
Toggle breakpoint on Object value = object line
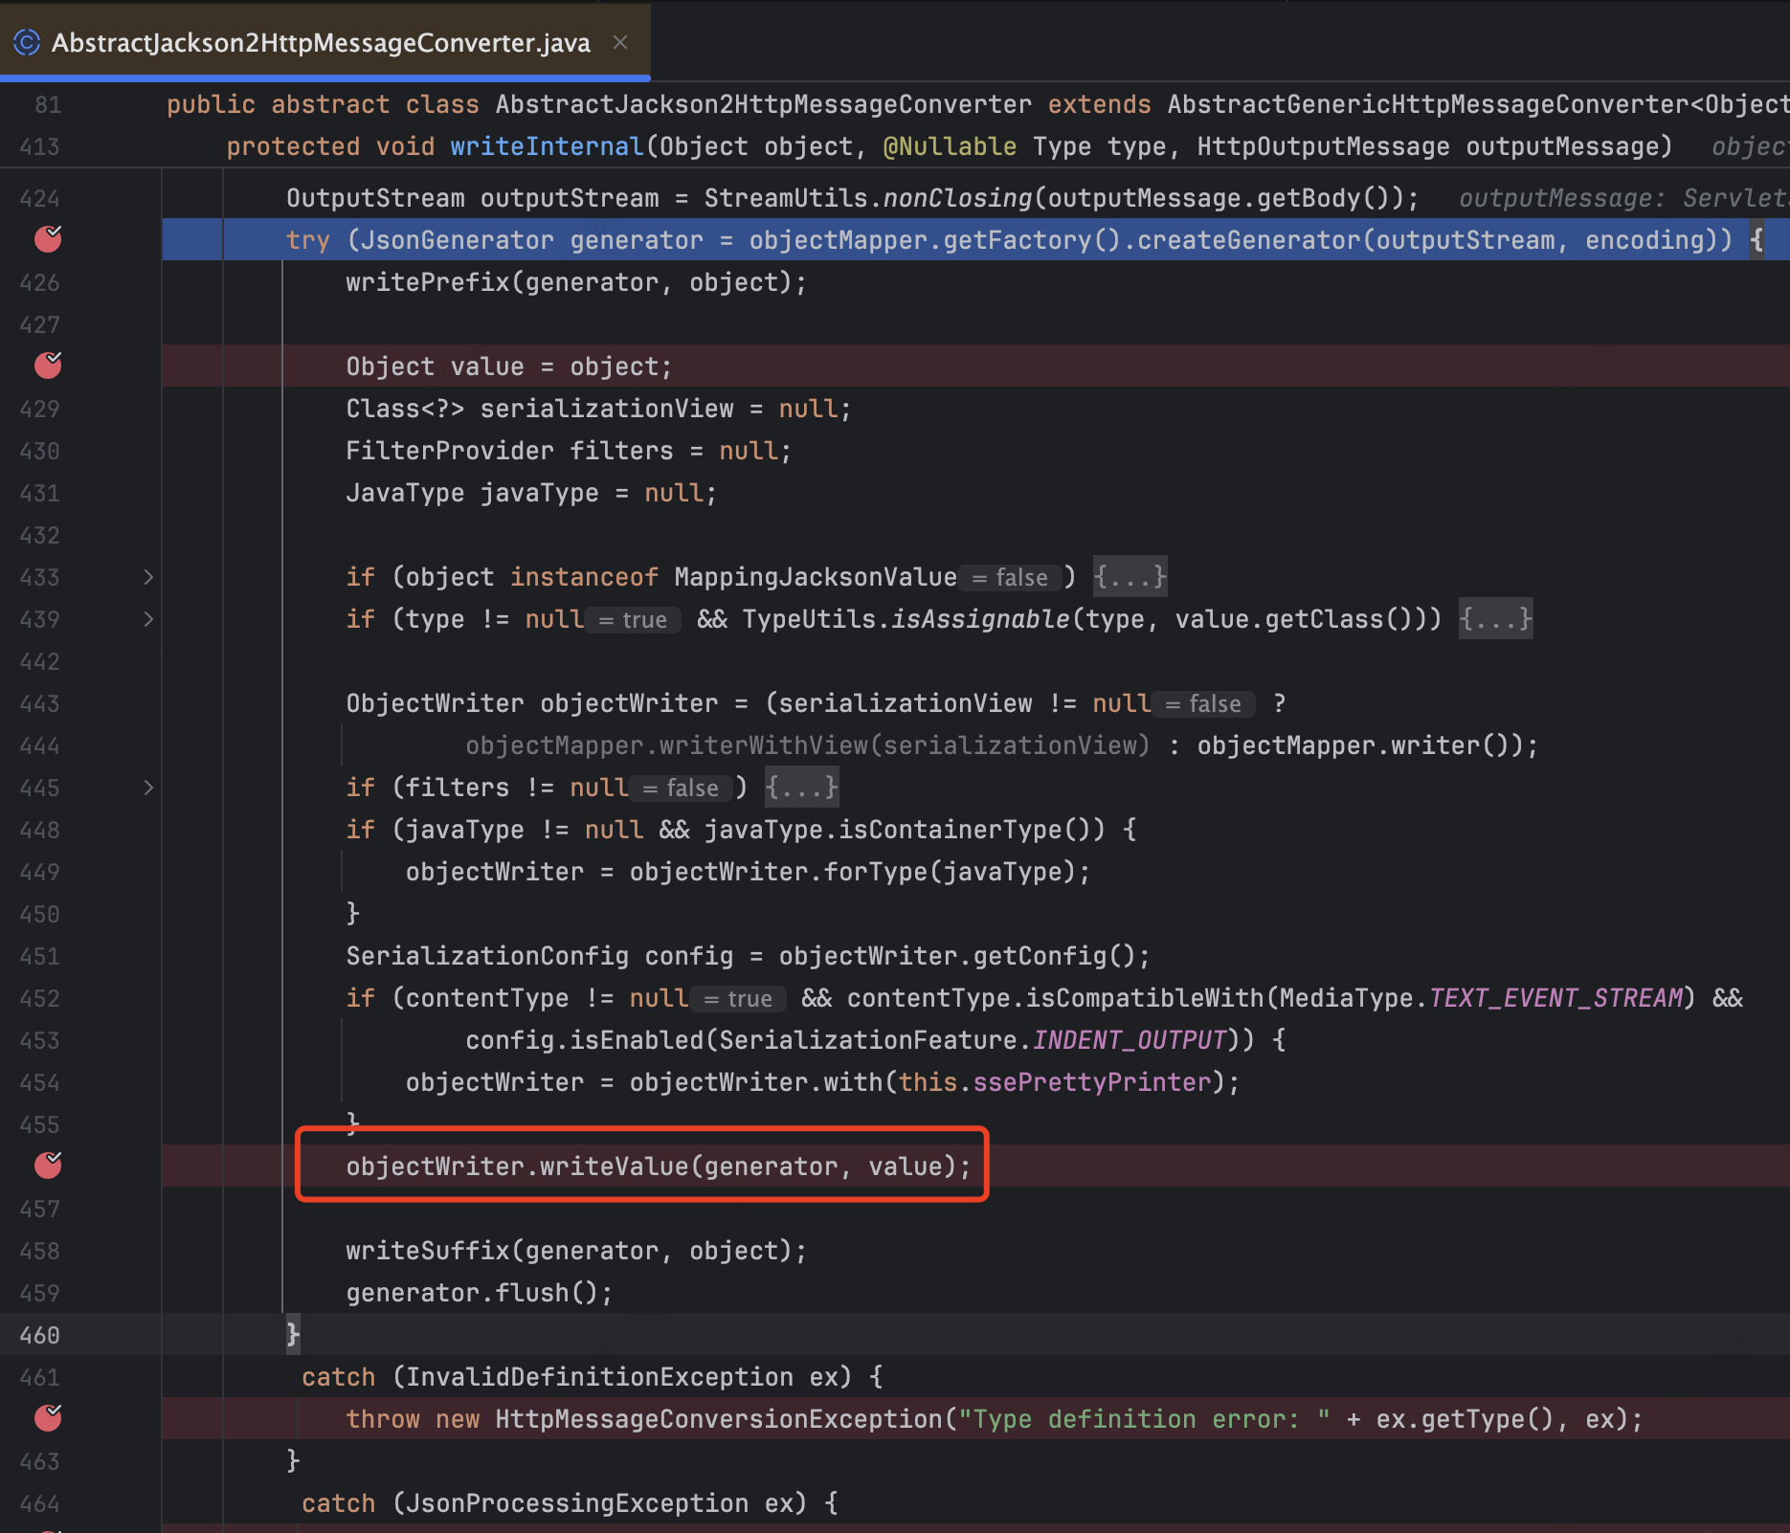(x=48, y=366)
